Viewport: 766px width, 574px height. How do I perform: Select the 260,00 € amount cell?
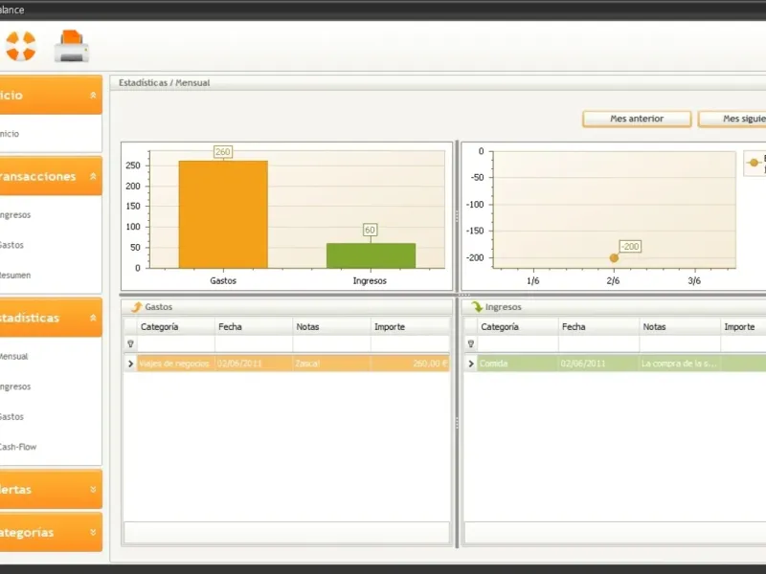(411, 364)
